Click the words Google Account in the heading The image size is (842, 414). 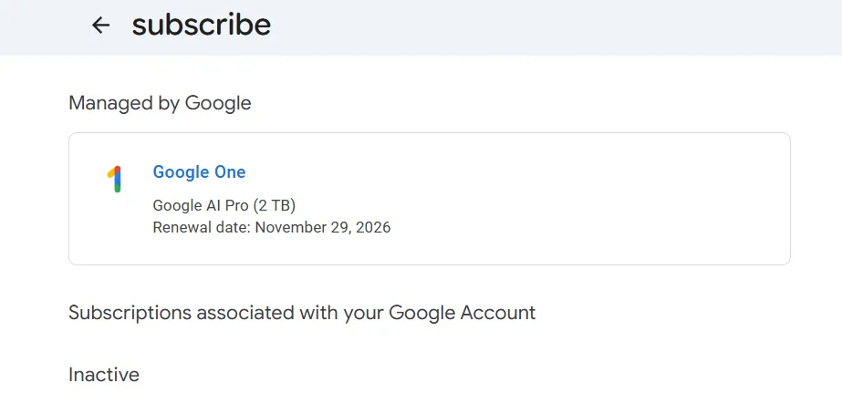pos(462,313)
